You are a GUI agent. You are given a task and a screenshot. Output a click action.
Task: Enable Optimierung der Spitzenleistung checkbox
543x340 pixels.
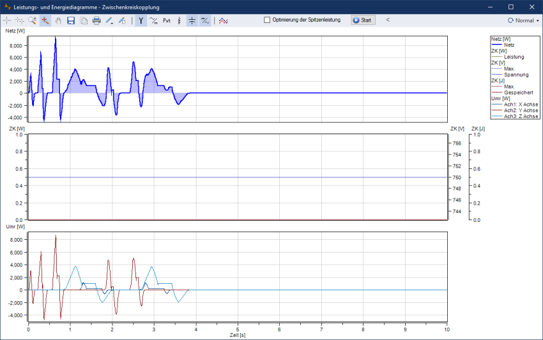(268, 20)
